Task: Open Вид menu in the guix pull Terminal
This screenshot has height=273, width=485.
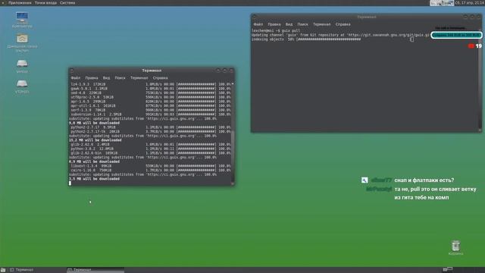Action: pos(289,24)
